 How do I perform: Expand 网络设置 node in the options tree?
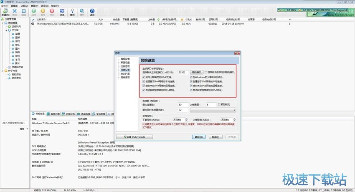(119, 70)
